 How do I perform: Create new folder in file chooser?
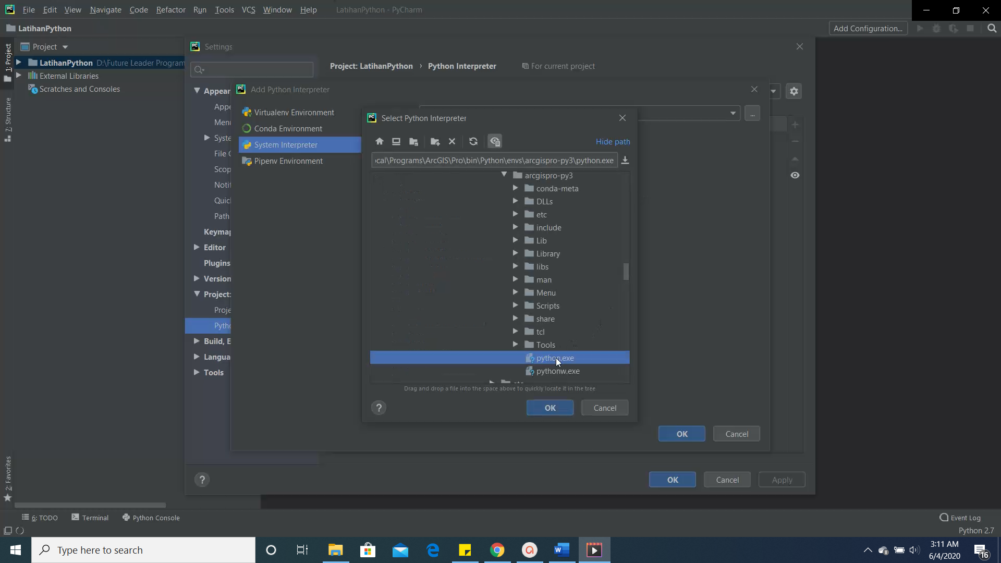[435, 141]
